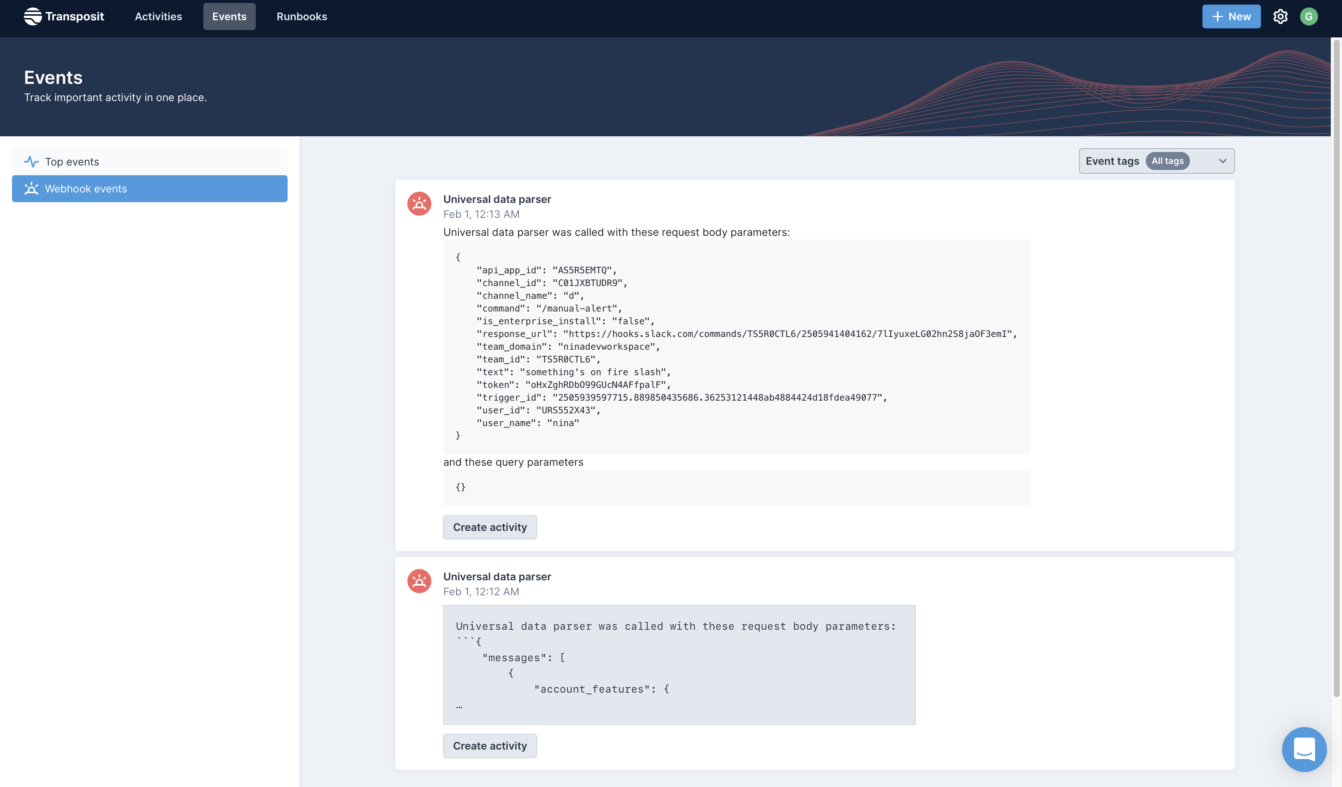Image resolution: width=1342 pixels, height=787 pixels.
Task: Click the Webhook events siren icon
Action: point(31,189)
